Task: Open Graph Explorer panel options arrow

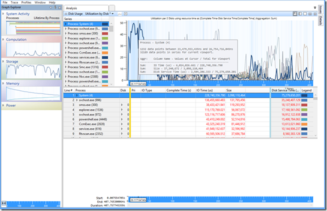Action: pos(51,8)
